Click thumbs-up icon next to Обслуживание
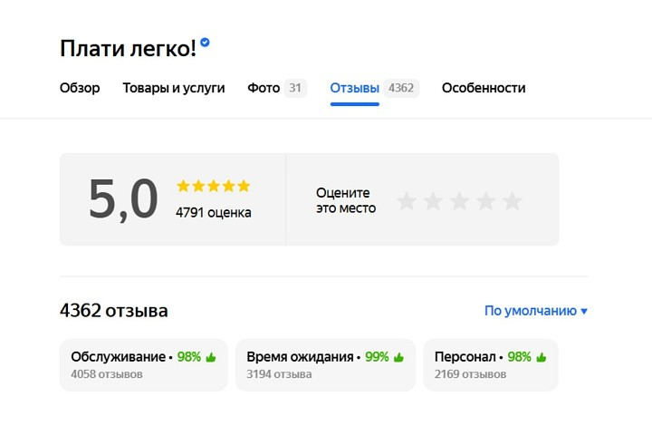652x435 pixels. tap(211, 357)
